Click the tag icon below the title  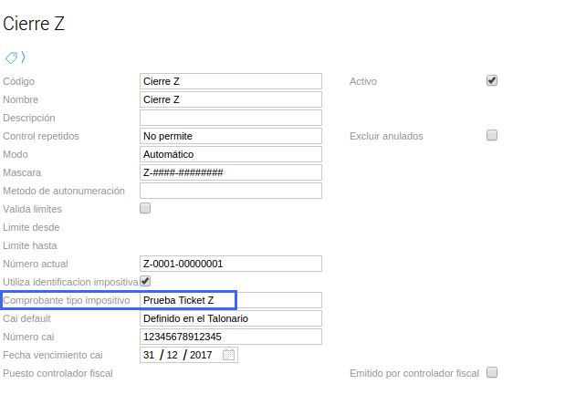[x=11, y=57]
